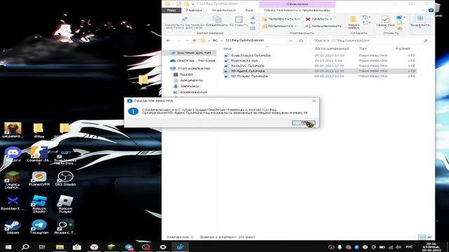This screenshot has height=252, width=449.
Task: Open the Settings gear in the taskbar
Action: pyautogui.click(x=163, y=247)
